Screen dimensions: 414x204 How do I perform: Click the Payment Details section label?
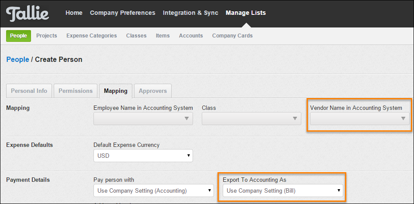(x=28, y=180)
